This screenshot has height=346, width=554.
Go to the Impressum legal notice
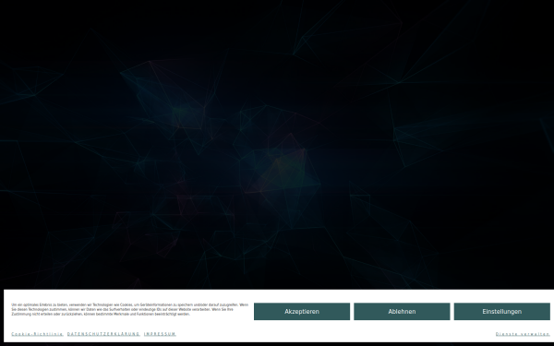[x=160, y=334]
